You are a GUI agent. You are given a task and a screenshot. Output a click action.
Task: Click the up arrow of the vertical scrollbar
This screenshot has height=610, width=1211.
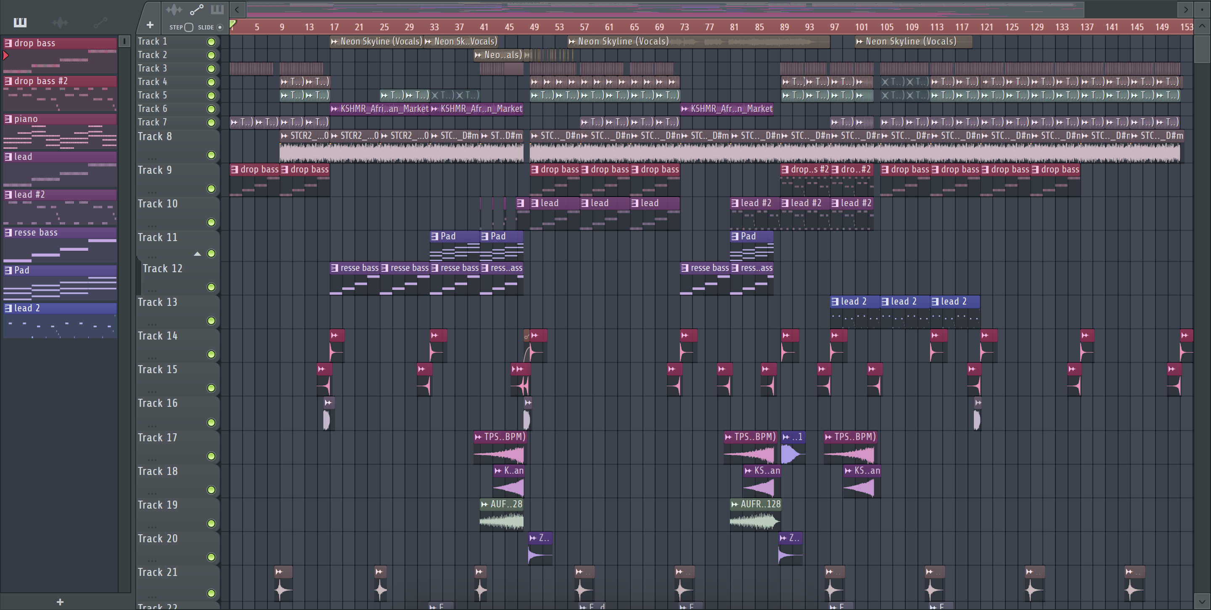(1202, 27)
